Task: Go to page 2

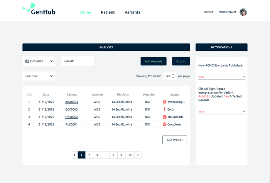Action: click(89, 155)
